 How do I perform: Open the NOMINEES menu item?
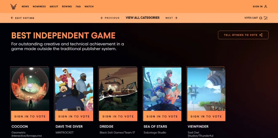point(39,7)
